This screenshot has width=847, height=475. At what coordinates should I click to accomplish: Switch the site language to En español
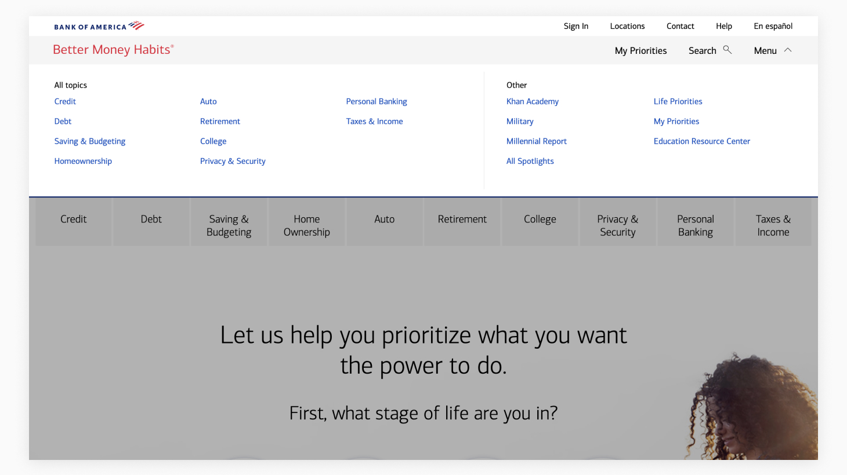pos(773,26)
